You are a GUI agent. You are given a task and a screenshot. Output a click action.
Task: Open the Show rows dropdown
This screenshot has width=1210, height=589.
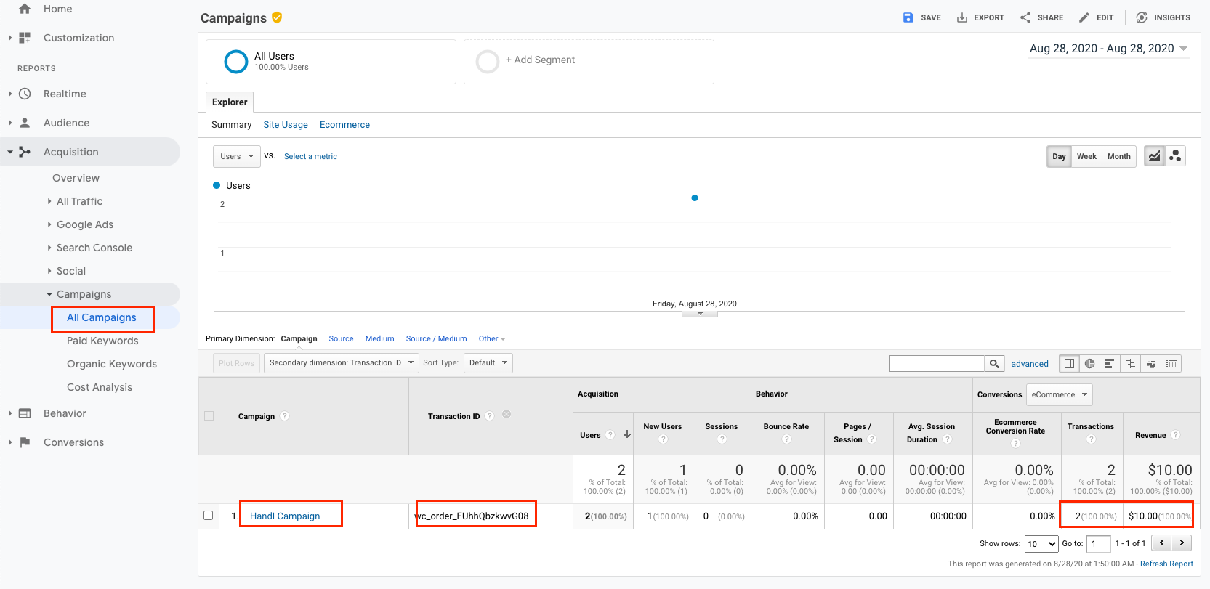(1041, 544)
